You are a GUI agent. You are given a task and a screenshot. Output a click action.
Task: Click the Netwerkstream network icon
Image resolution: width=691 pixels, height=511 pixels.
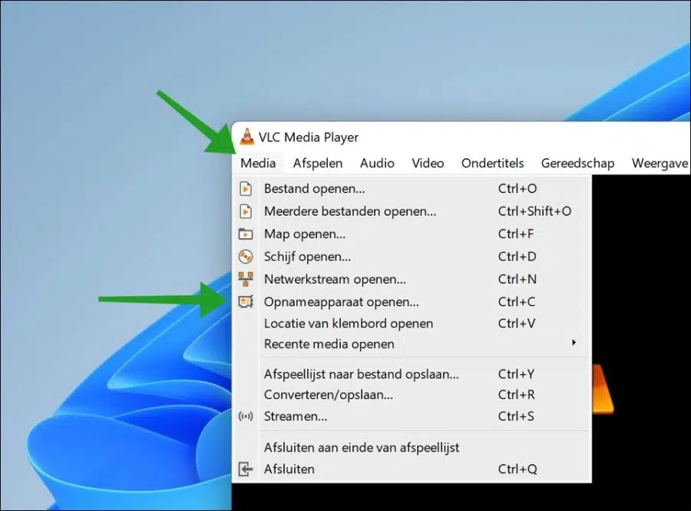pos(246,279)
